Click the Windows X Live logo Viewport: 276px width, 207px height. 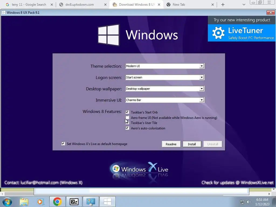[x=139, y=169]
